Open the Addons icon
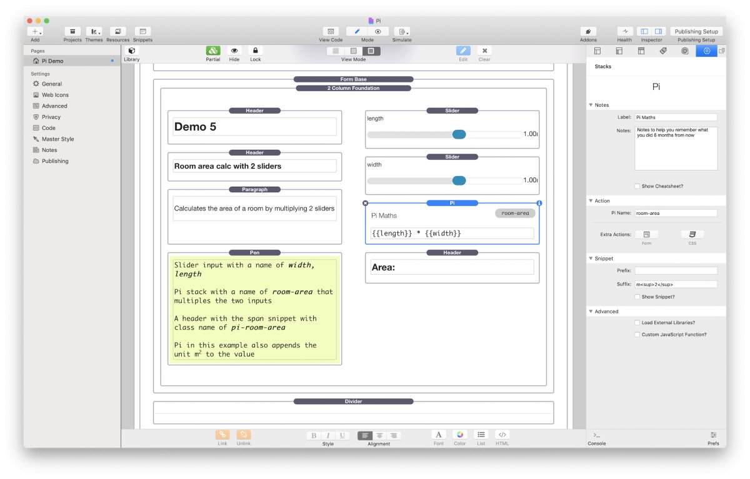Viewport: 750px width, 479px height. 588,31
